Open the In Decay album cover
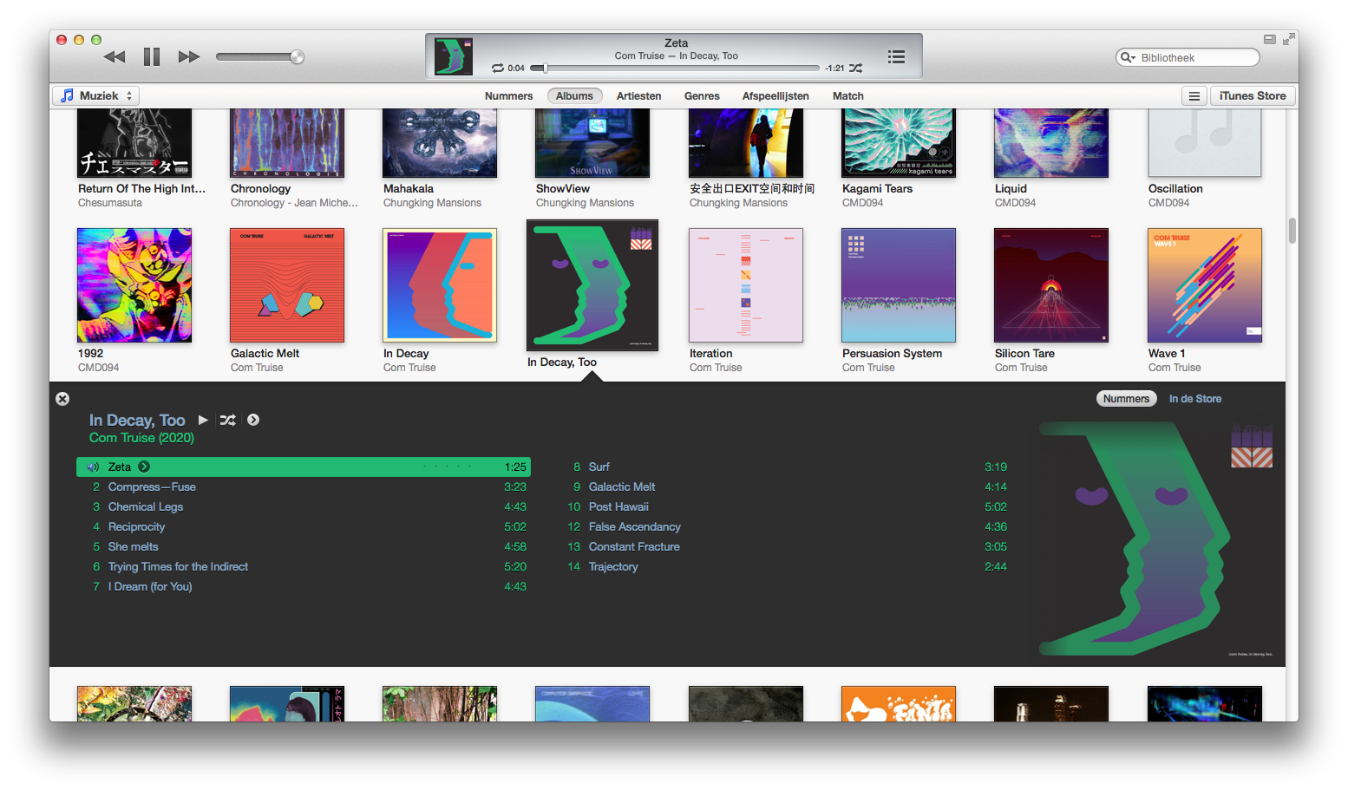Viewport: 1348px width, 790px height. (x=440, y=285)
